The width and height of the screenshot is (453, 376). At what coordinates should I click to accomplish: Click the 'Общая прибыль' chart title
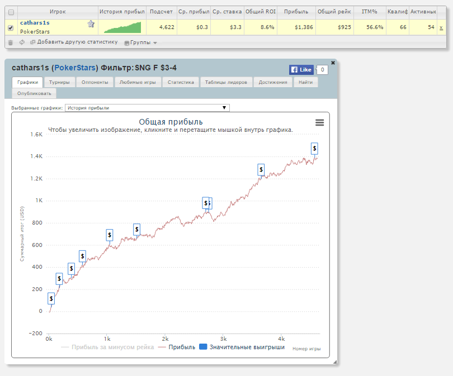[x=171, y=122]
